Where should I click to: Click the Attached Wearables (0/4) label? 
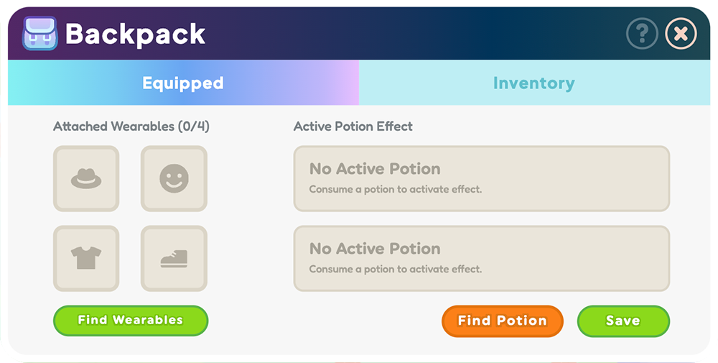coord(131,127)
